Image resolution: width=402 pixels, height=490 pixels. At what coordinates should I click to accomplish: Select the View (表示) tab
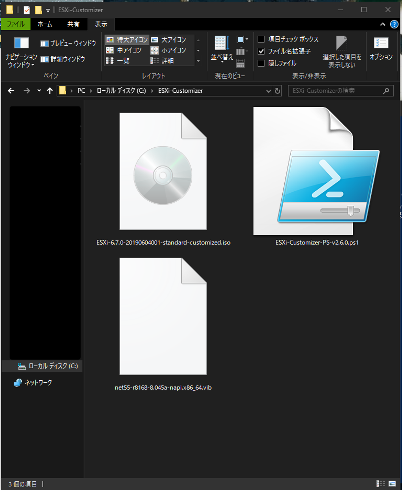(101, 24)
